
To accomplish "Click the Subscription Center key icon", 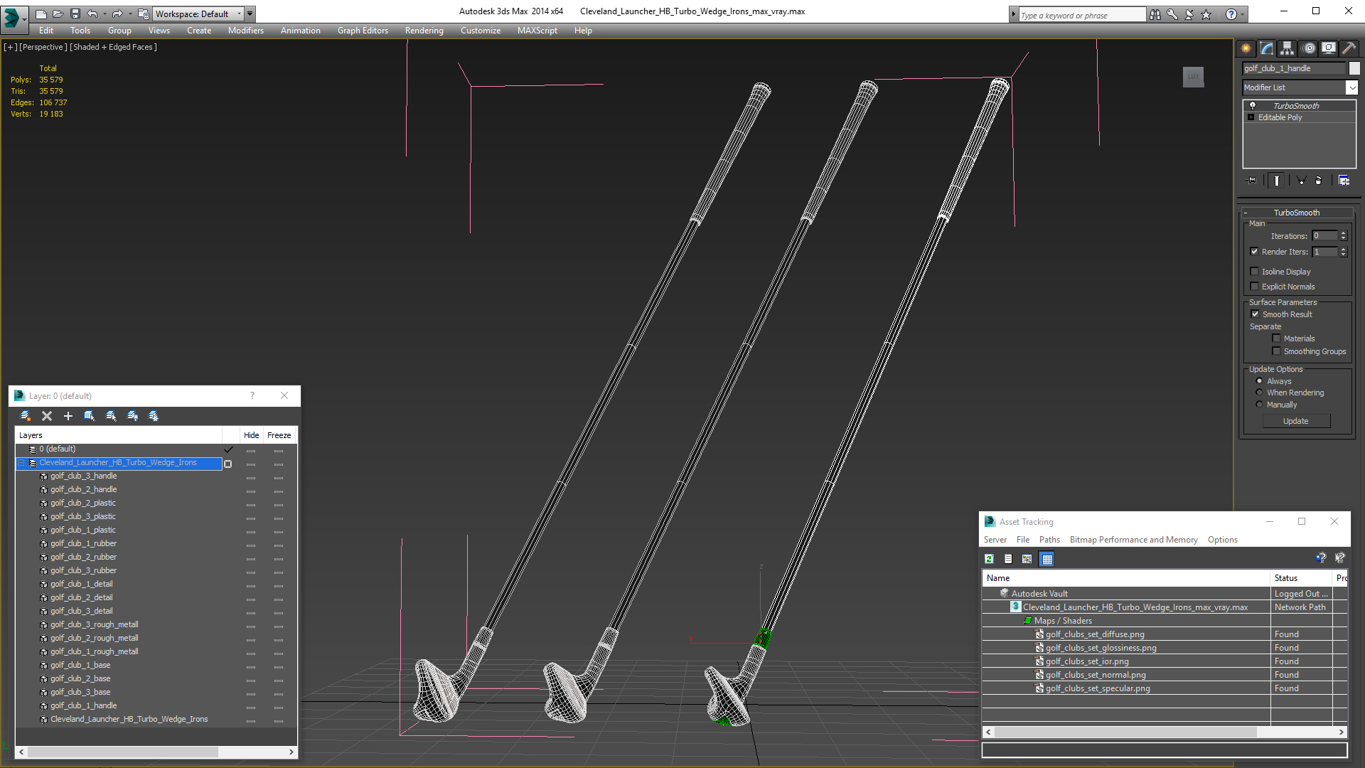I will pyautogui.click(x=1172, y=14).
